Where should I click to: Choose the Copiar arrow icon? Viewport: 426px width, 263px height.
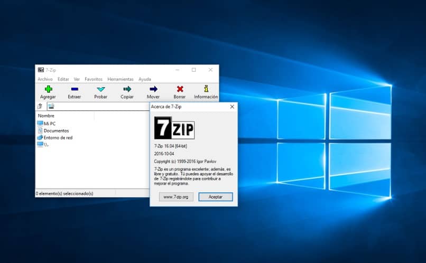click(x=127, y=89)
